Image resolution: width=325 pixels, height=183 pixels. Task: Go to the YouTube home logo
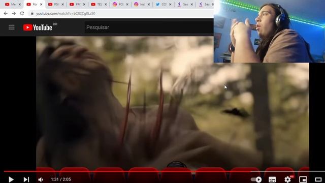coord(38,27)
